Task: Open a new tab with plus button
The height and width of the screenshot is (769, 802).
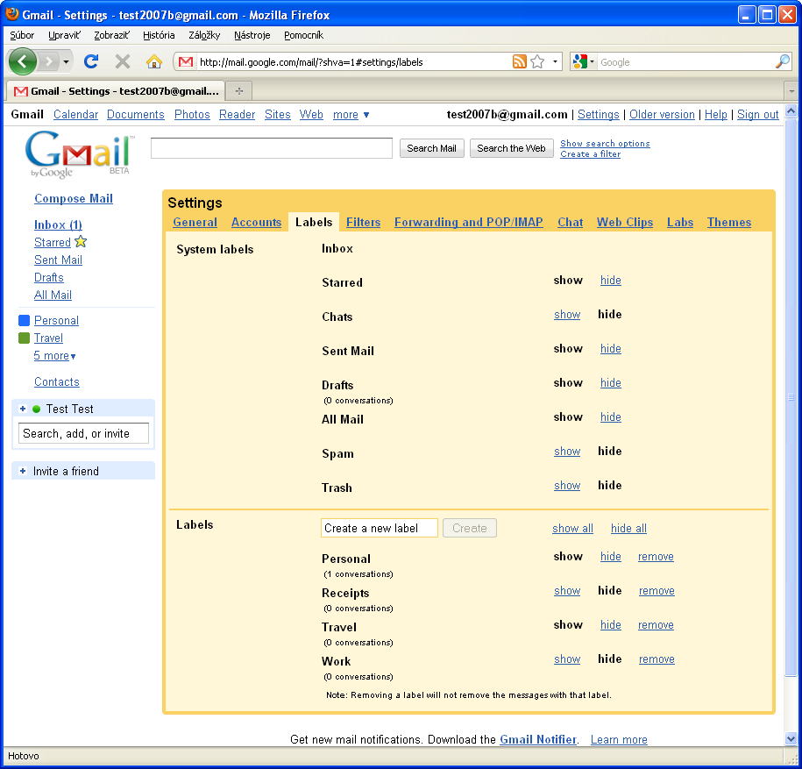Action: [239, 91]
